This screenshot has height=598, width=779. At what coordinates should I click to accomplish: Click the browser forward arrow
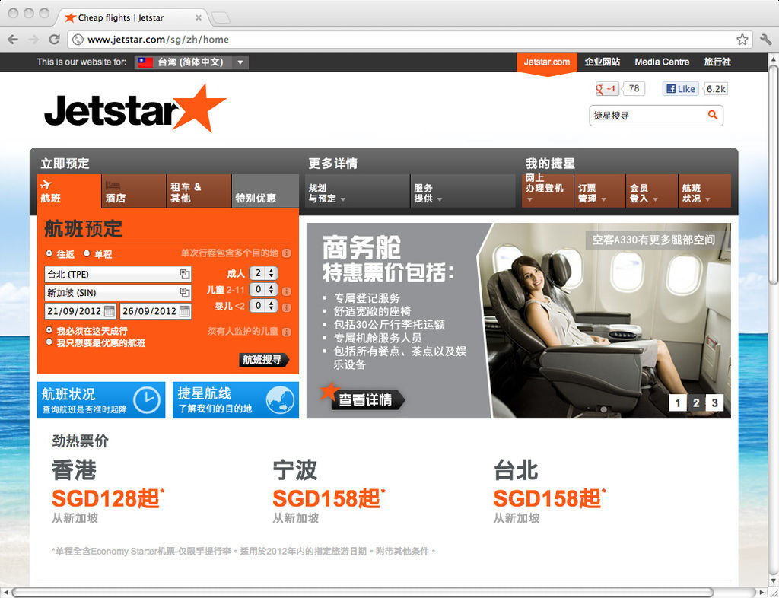click(x=33, y=40)
